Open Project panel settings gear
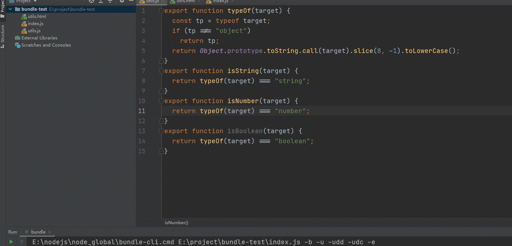 point(122,1)
